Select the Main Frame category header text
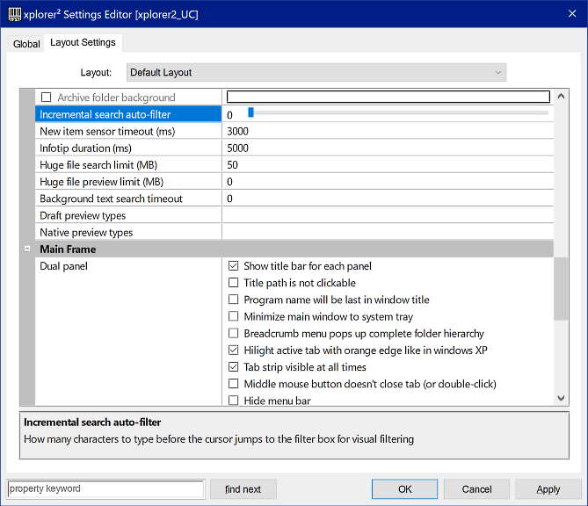 pos(68,249)
